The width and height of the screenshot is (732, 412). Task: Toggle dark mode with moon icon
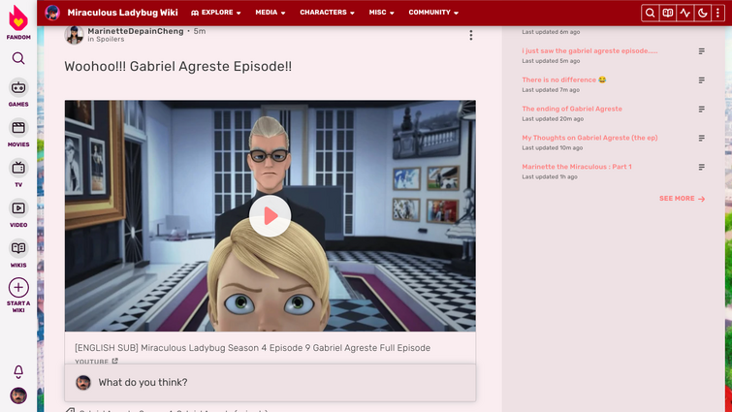[x=702, y=13]
